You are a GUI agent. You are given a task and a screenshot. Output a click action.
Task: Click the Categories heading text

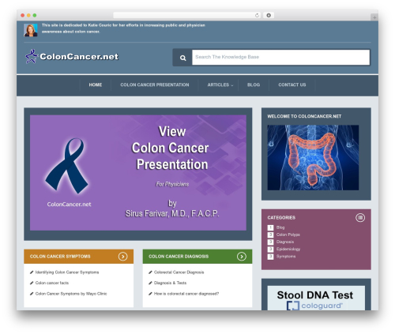(281, 218)
